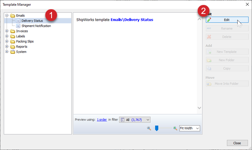This screenshot has height=150, width=252.
Task: Select the Labels folder icon
Action: point(13,36)
